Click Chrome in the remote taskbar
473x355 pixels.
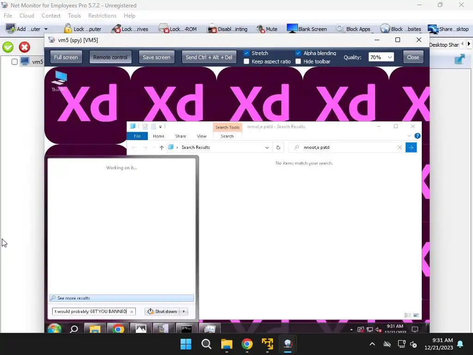[118, 329]
